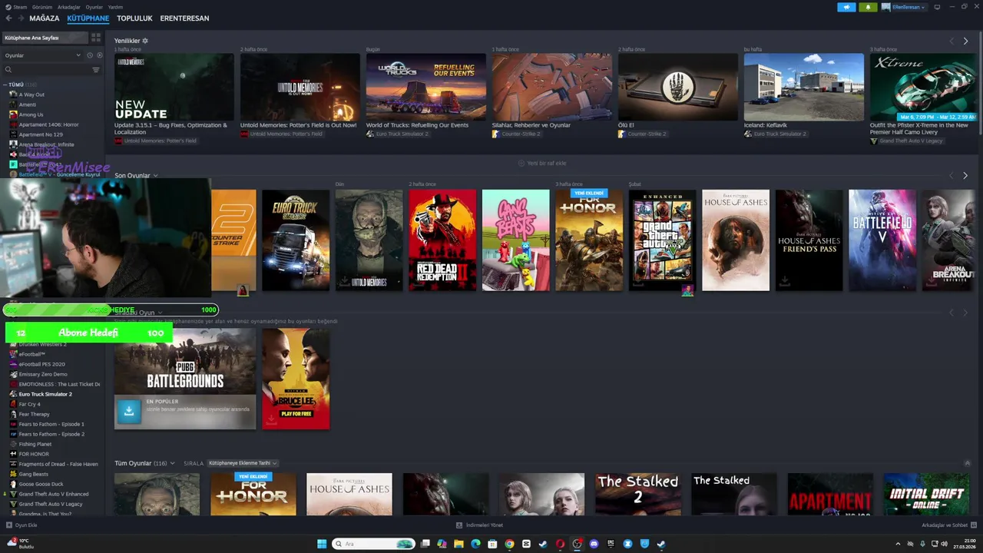Open the Yenilikler settings gear
The image size is (983, 553).
coord(145,41)
